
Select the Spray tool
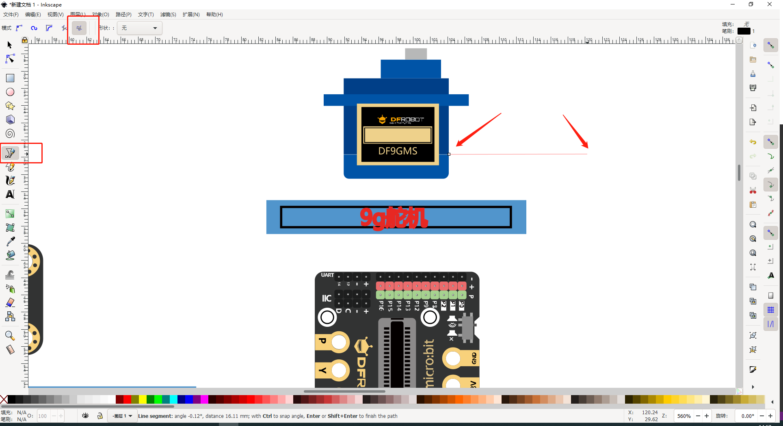10,289
